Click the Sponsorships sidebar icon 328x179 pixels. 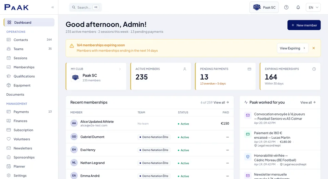click(x=9, y=157)
